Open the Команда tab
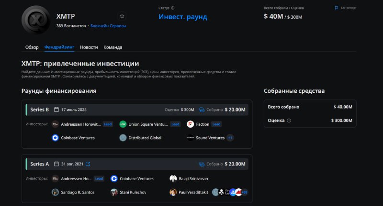 (113, 47)
